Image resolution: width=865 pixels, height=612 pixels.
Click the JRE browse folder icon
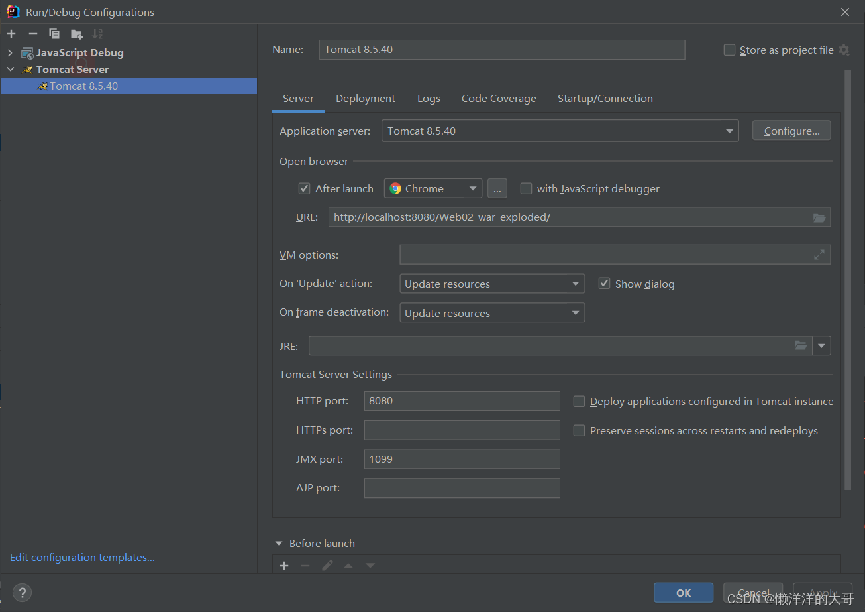click(801, 345)
